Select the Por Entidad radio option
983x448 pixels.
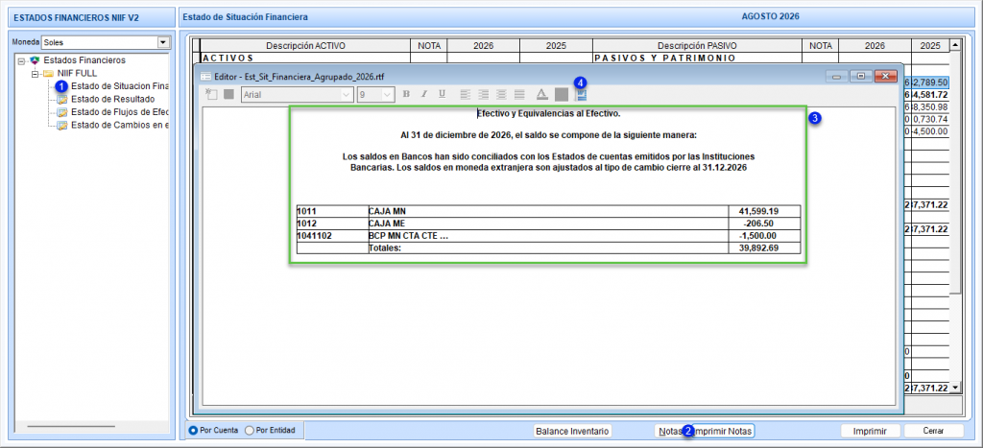[x=249, y=431]
